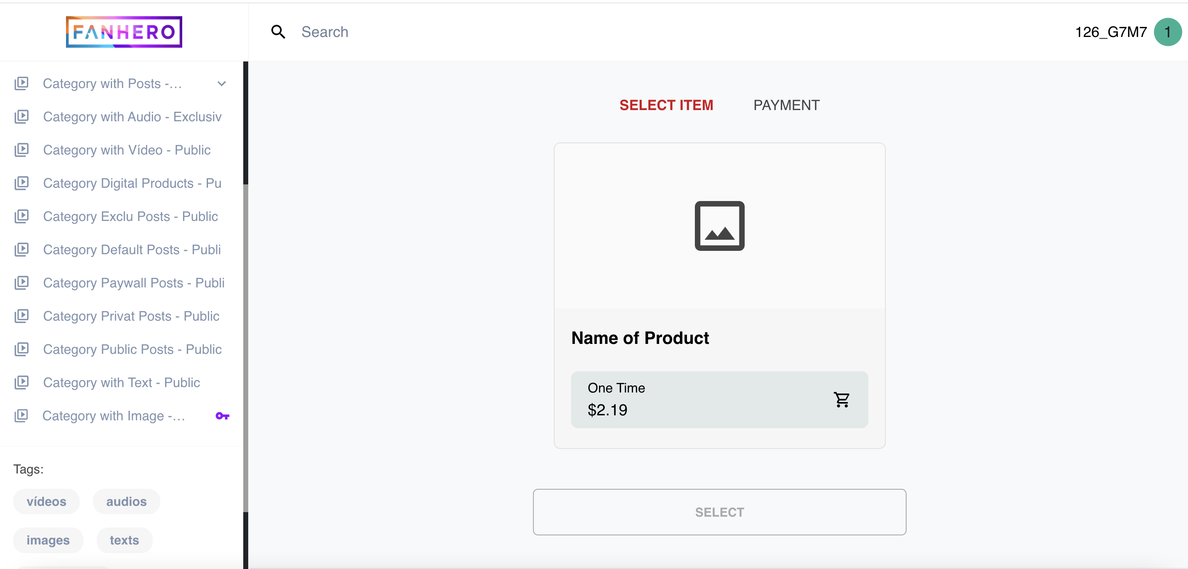Click the One Time $2.19 purchase option
This screenshot has height=569, width=1188.
coord(719,400)
